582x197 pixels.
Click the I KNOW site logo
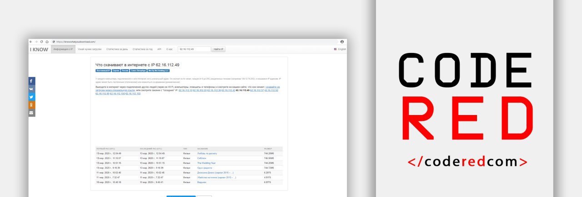pyautogui.click(x=39, y=49)
